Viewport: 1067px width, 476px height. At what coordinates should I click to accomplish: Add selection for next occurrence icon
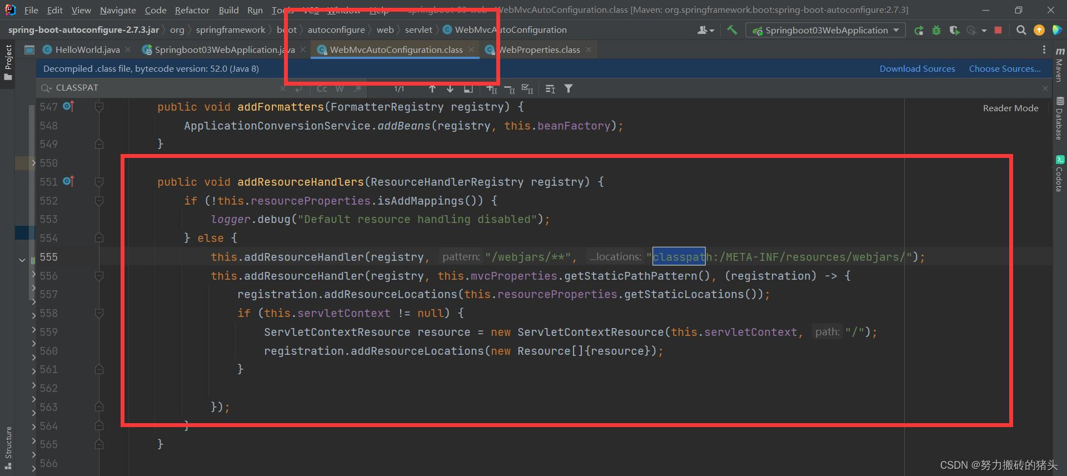492,88
